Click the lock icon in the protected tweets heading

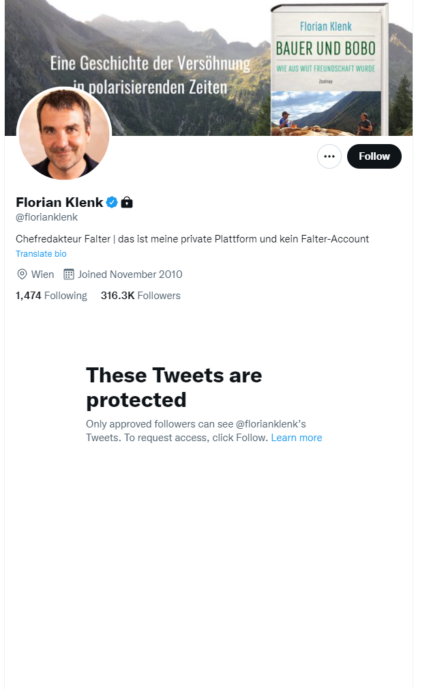coord(127,201)
